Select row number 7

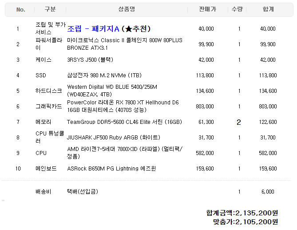(x=18, y=122)
